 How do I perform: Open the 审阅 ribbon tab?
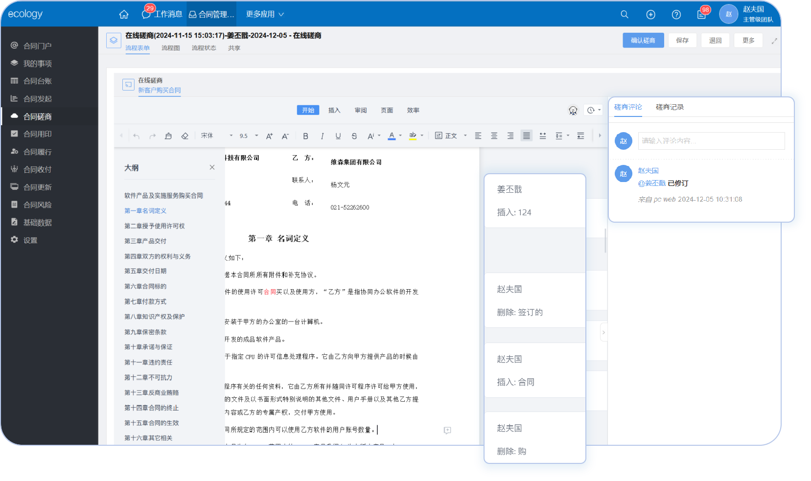pos(361,110)
